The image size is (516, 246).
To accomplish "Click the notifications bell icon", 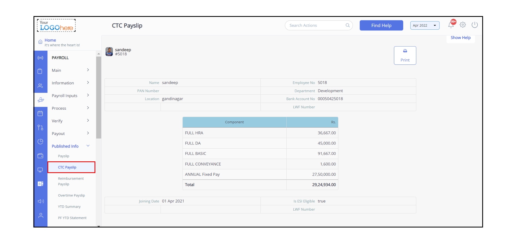I will [x=451, y=25].
